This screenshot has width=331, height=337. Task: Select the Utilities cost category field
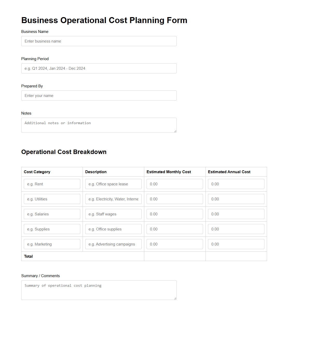[x=52, y=199]
